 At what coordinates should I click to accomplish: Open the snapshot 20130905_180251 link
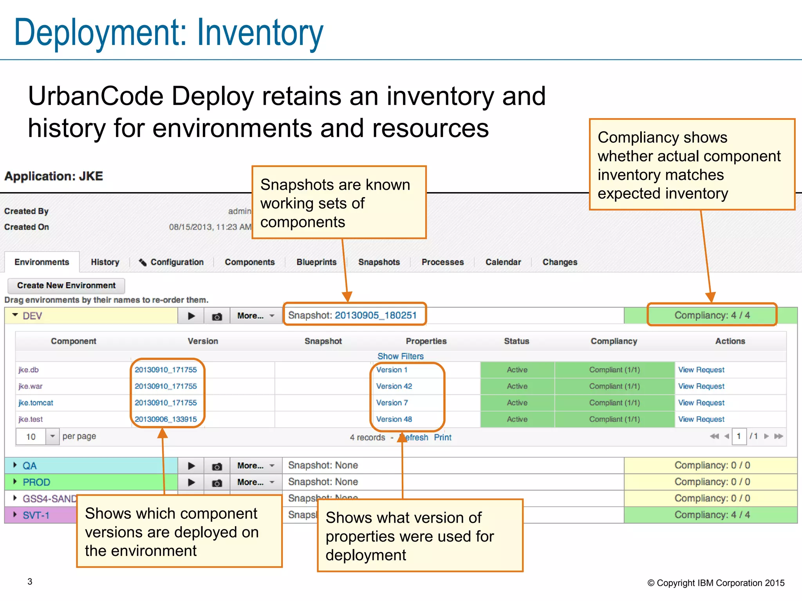pyautogui.click(x=375, y=315)
